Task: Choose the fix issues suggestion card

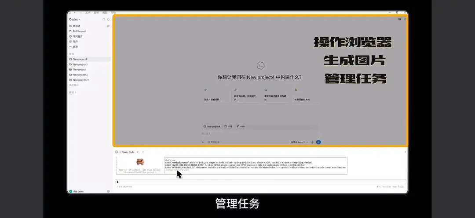Action: pos(306,95)
